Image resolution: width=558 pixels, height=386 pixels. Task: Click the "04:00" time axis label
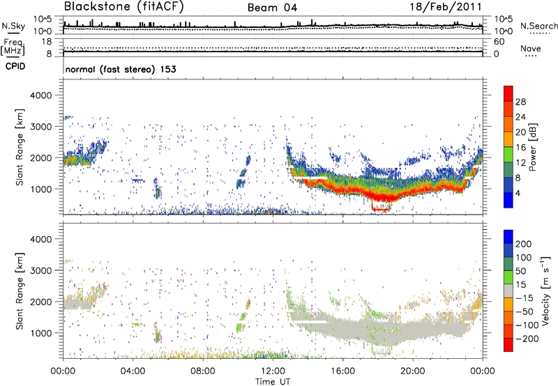tap(133, 371)
